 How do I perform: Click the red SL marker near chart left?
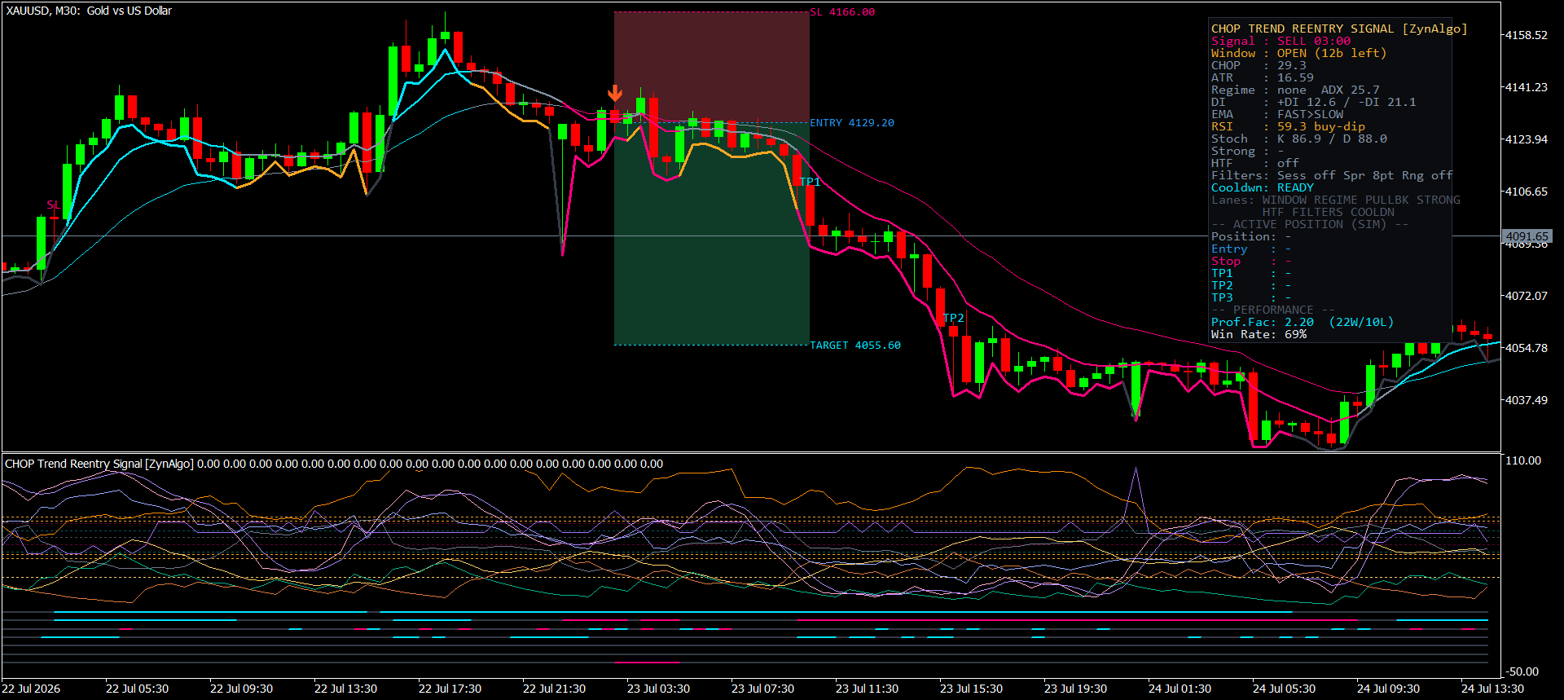[53, 205]
